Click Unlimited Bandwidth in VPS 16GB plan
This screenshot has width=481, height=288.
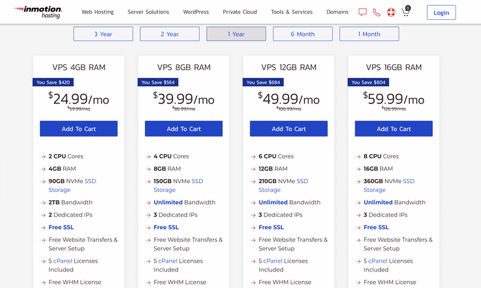coord(394,202)
